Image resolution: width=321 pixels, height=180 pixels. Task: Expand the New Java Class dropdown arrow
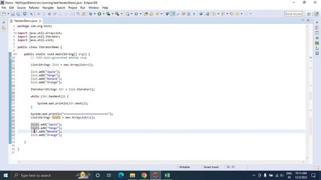pyautogui.click(x=140, y=14)
